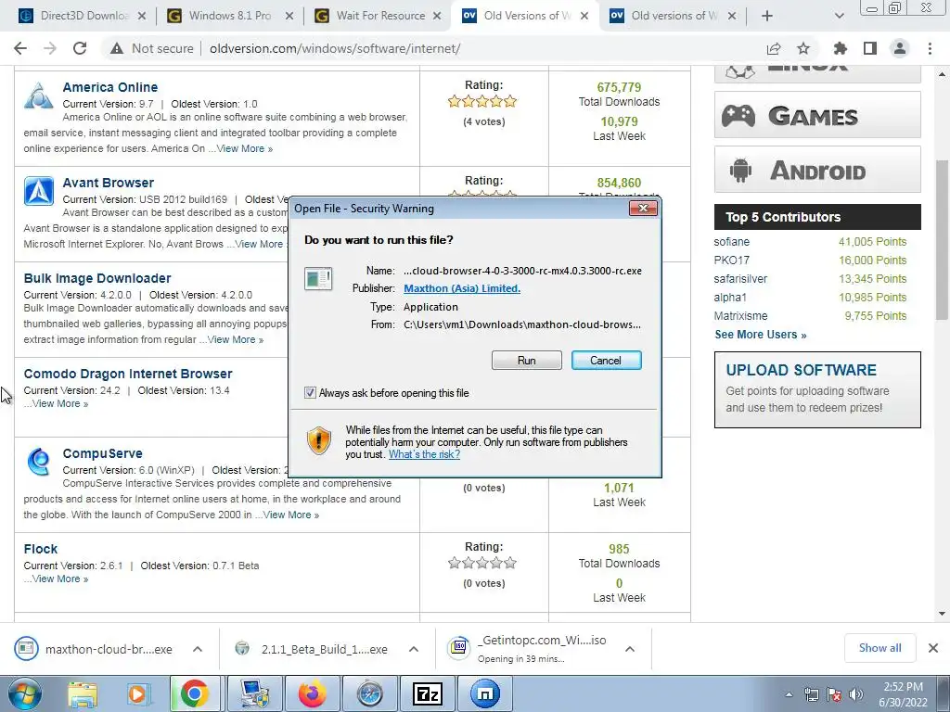Rate America Online using its stars

pos(482,101)
